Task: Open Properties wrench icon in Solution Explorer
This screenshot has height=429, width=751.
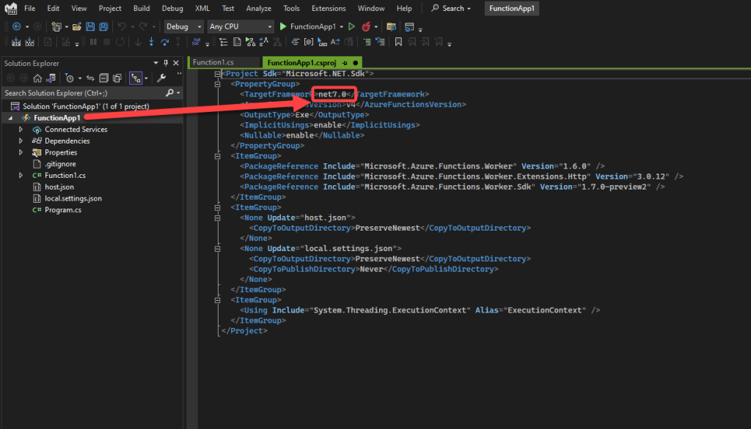Action: click(x=161, y=78)
